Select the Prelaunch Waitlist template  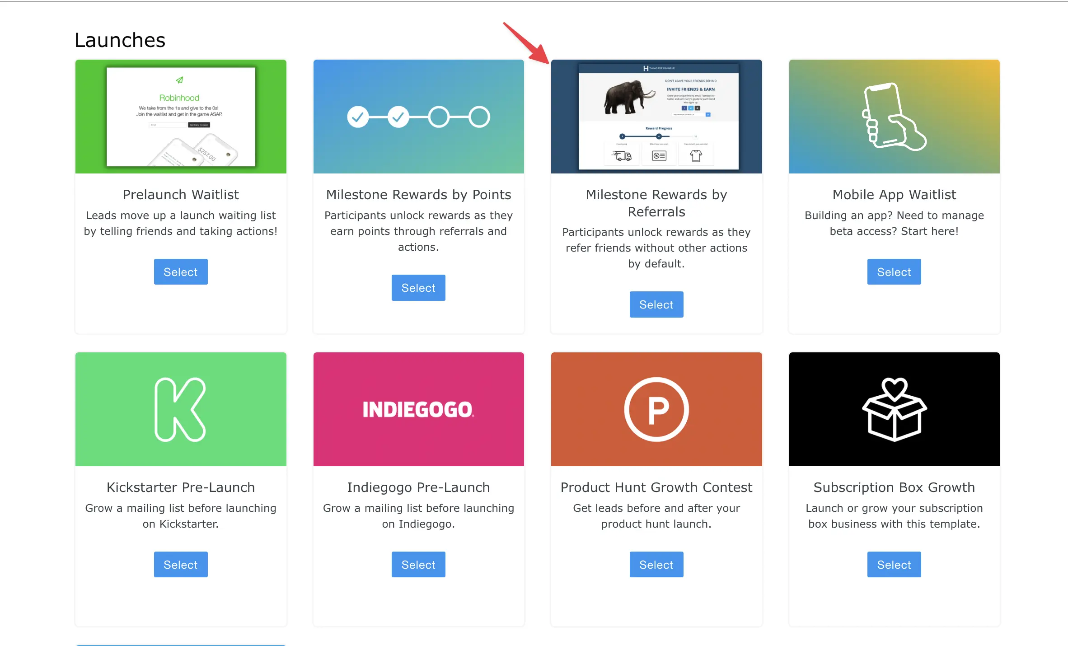(x=180, y=272)
